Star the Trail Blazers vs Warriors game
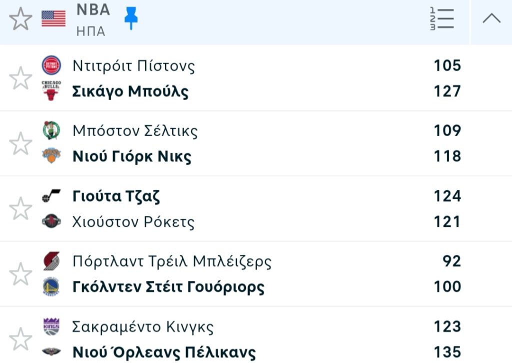 point(20,274)
